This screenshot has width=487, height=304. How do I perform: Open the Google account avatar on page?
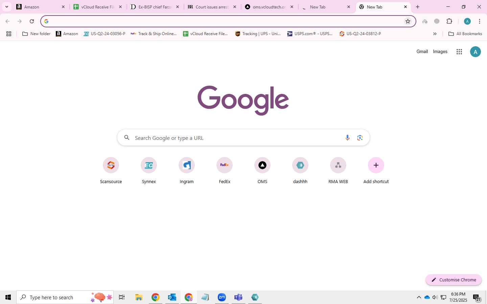click(x=475, y=52)
